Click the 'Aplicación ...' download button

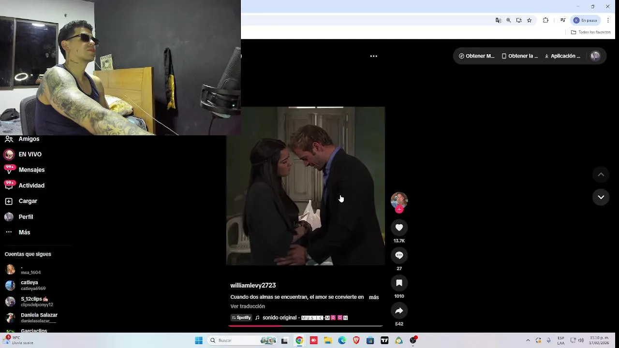[x=562, y=56]
